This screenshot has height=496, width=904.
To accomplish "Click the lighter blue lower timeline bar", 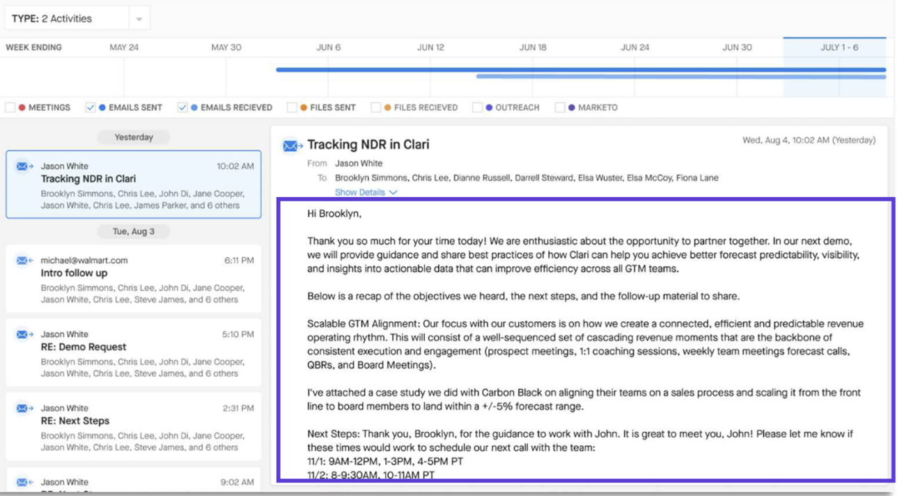I will [x=681, y=77].
